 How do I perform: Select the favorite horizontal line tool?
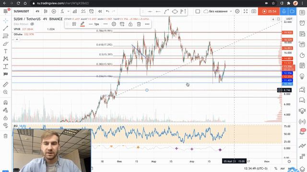pyautogui.click(x=150, y=11)
